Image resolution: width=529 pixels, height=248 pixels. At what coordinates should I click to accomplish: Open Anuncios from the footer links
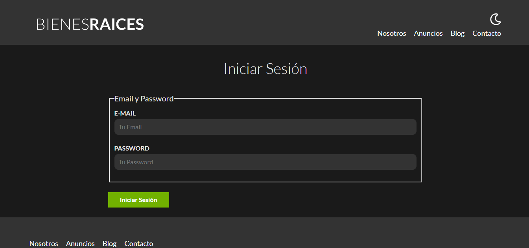click(x=80, y=243)
